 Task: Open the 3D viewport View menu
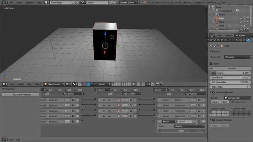click(12, 84)
